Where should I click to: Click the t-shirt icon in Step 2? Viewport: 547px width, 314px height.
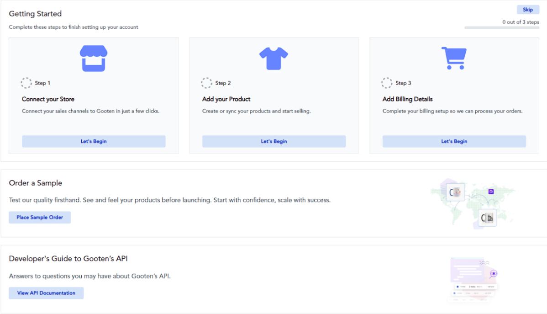(x=273, y=59)
